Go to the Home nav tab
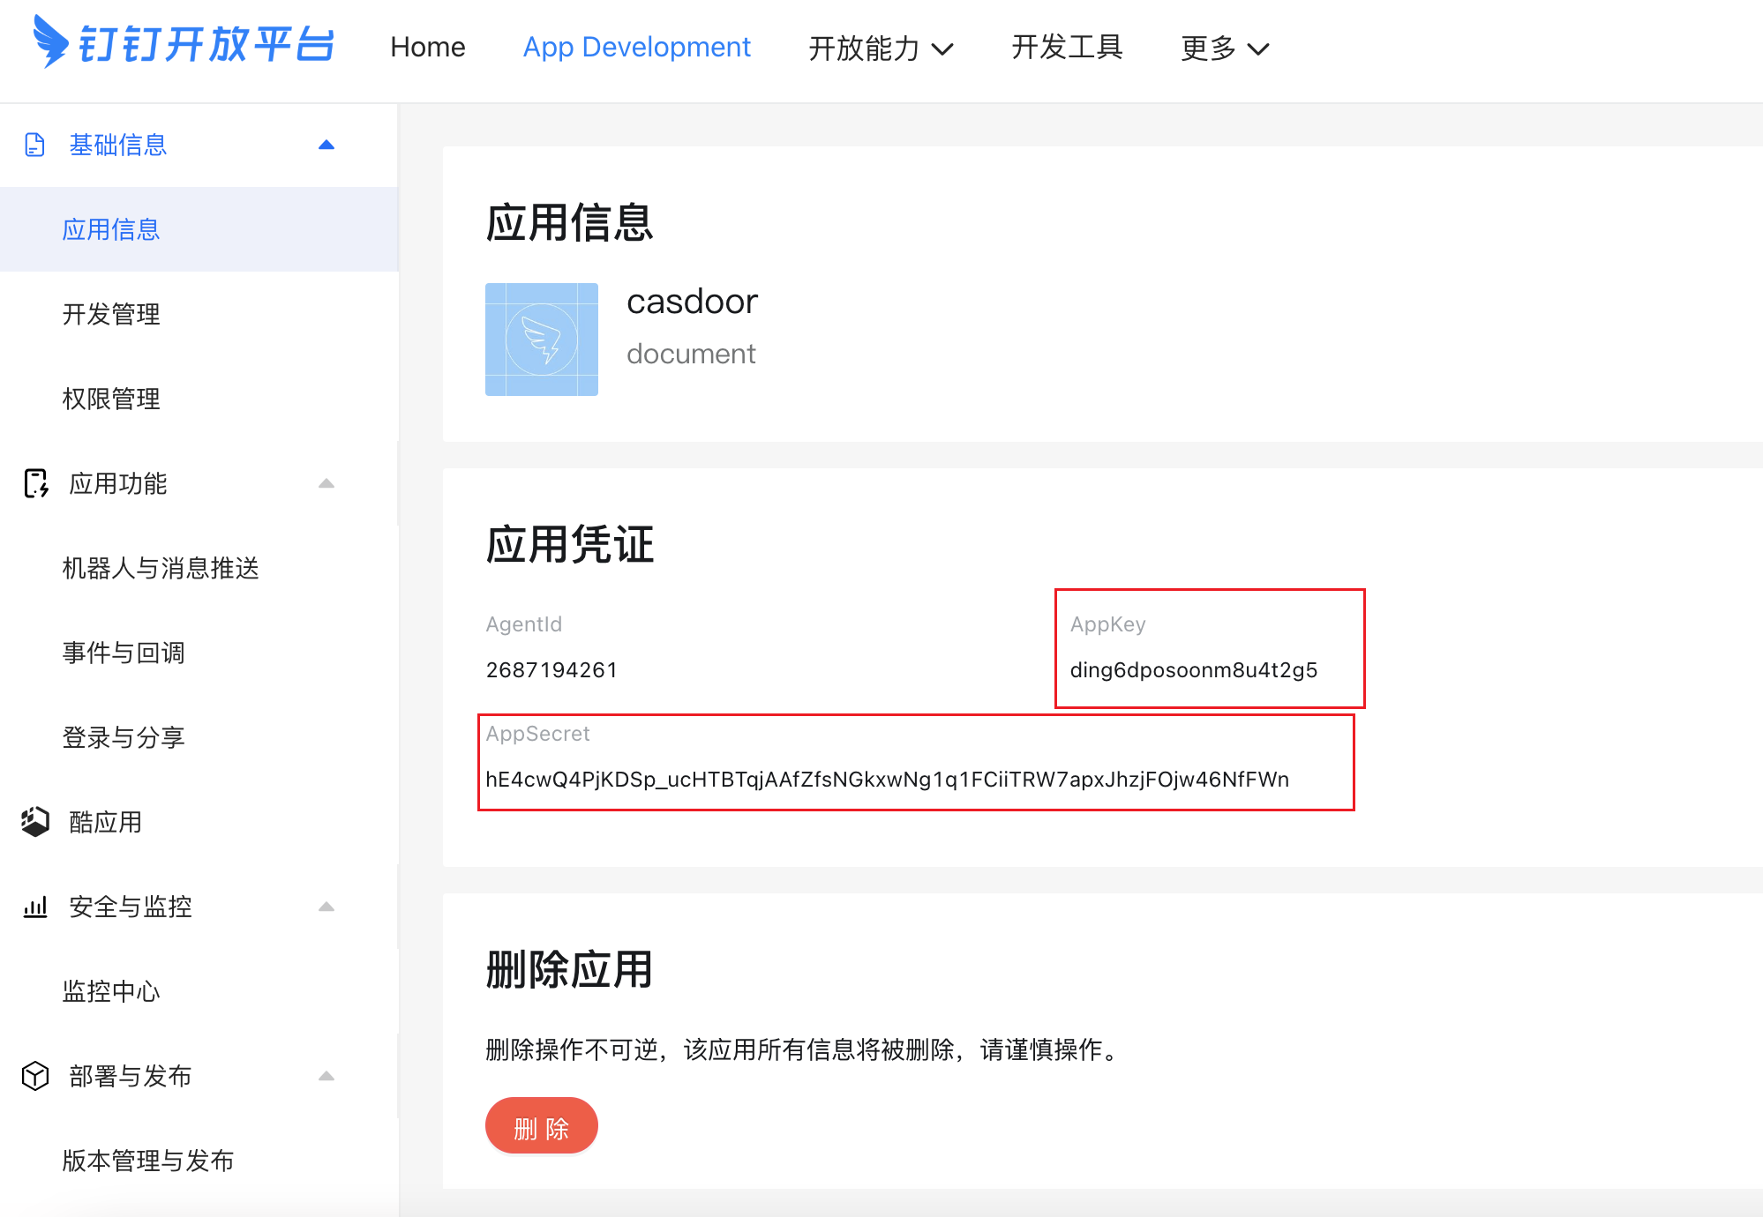The height and width of the screenshot is (1217, 1763). point(428,47)
